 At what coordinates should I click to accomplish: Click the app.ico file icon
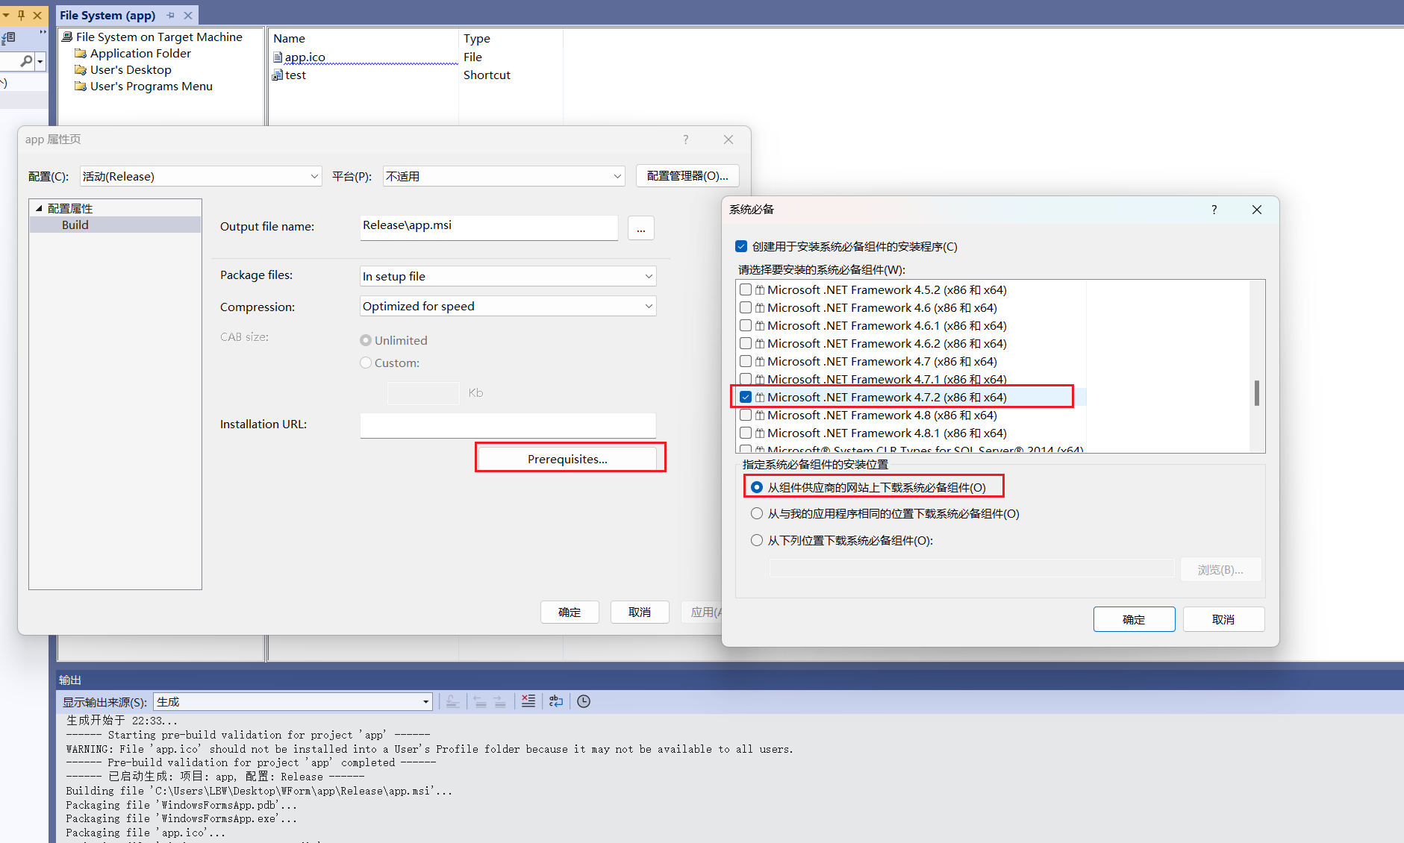coord(278,57)
